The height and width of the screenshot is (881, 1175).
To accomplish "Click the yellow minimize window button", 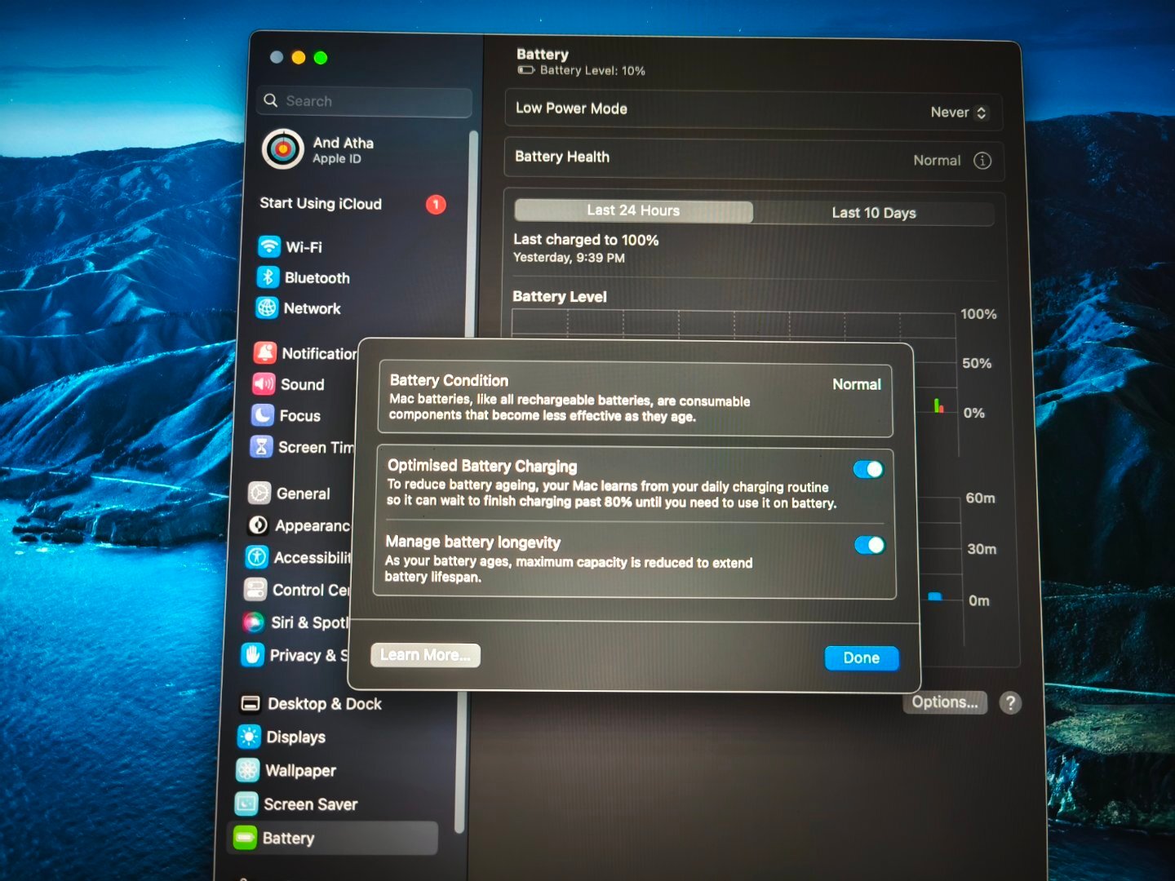I will [299, 57].
